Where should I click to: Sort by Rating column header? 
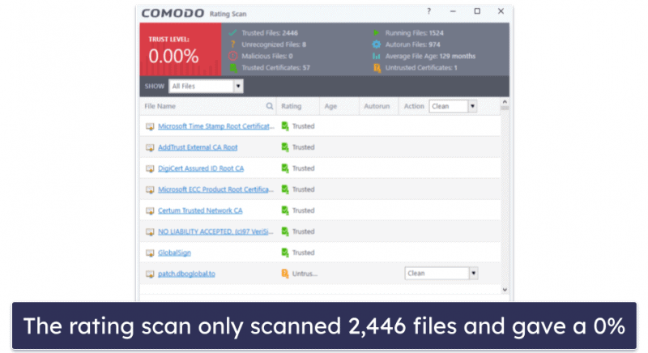tap(292, 106)
